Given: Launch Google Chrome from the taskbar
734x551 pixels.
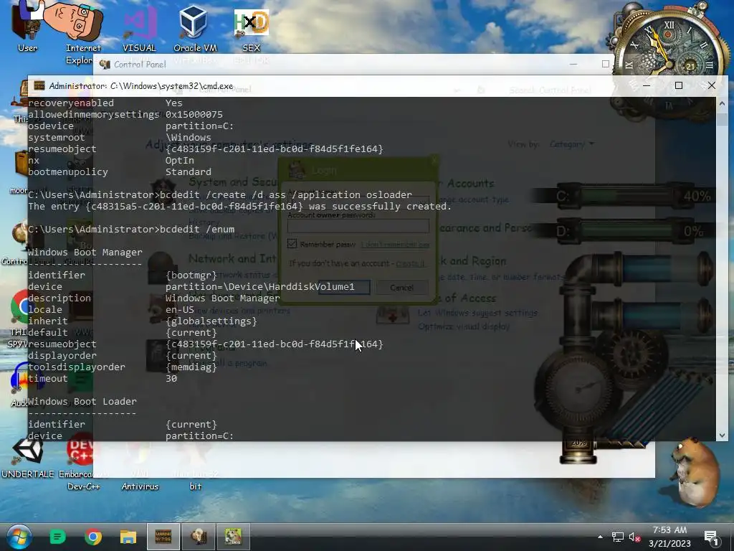Looking at the screenshot, I should click(93, 537).
